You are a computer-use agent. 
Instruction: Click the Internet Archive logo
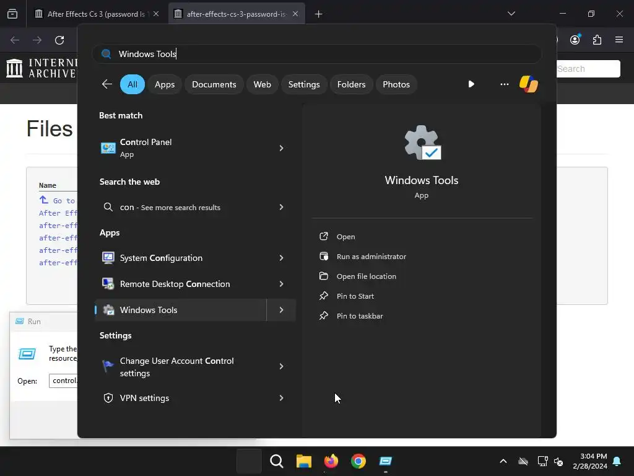coord(42,68)
